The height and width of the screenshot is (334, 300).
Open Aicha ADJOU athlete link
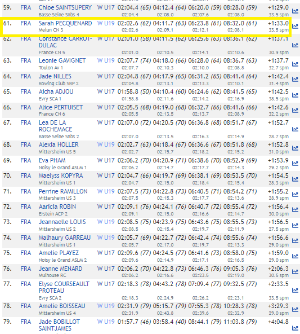coord(56,91)
